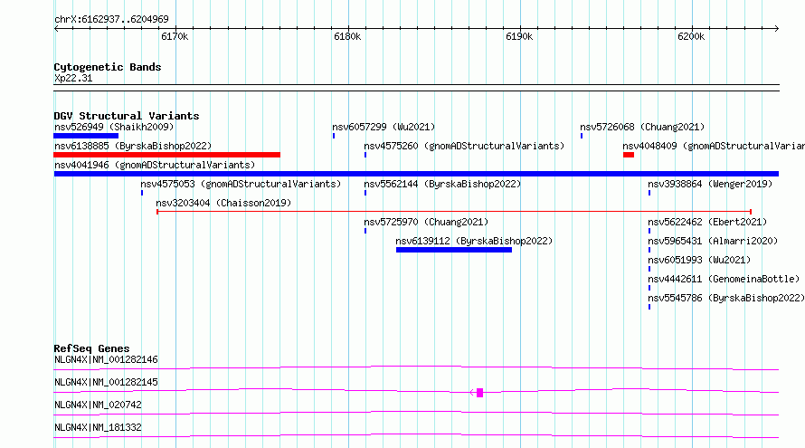Click the RefSeq Genes track heading
This screenshot has width=805, height=448.
pos(91,348)
